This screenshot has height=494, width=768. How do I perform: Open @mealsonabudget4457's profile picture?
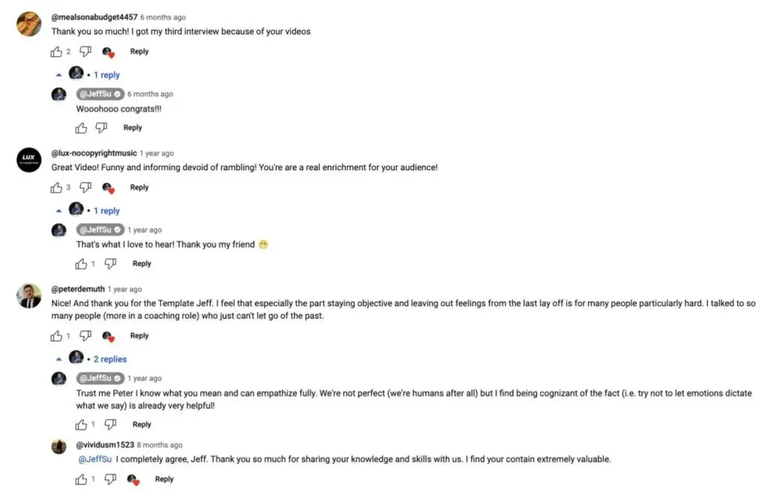28,23
